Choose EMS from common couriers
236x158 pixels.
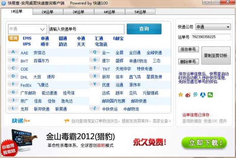pos(27,38)
